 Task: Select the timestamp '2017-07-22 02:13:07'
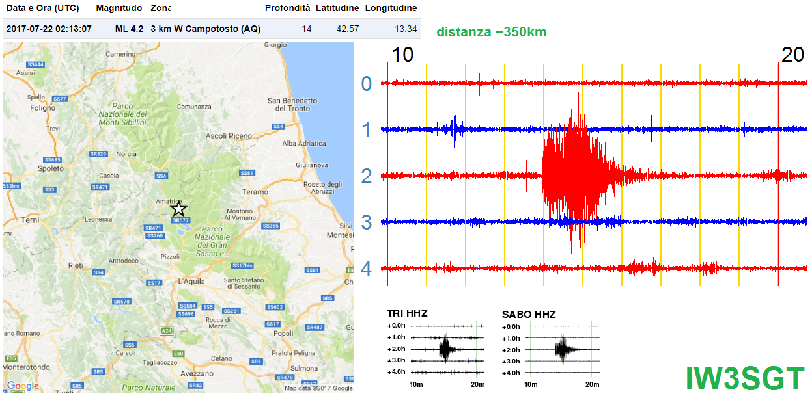pyautogui.click(x=49, y=29)
